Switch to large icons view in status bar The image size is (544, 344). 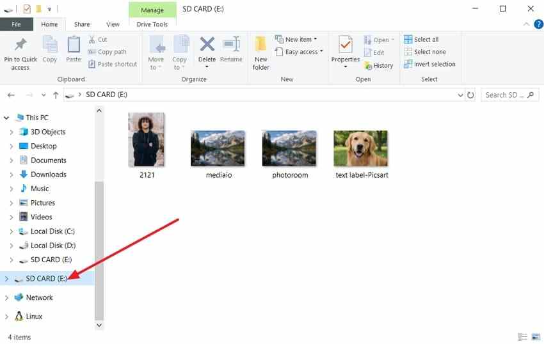[536, 336]
